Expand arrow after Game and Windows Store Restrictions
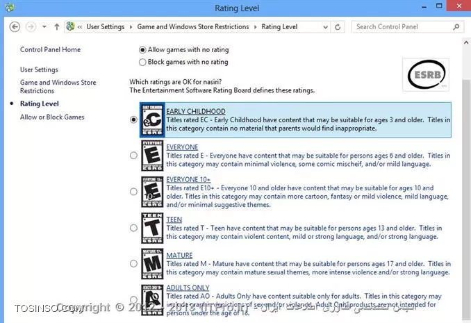The width and height of the screenshot is (471, 323). click(256, 27)
